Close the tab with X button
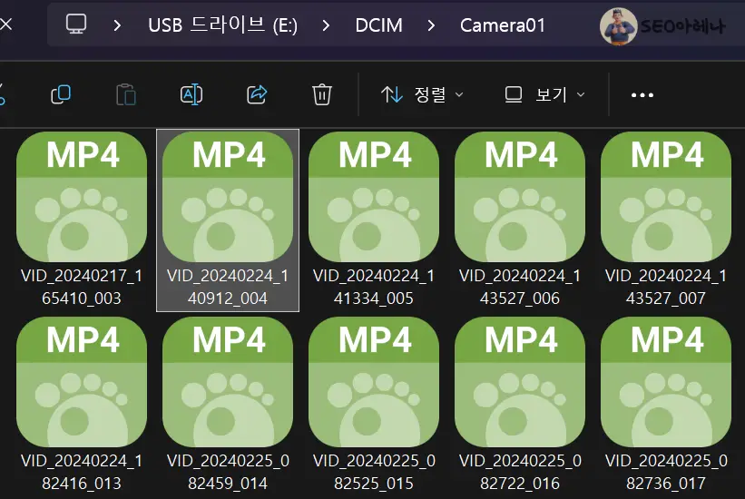The width and height of the screenshot is (745, 499). [5, 24]
